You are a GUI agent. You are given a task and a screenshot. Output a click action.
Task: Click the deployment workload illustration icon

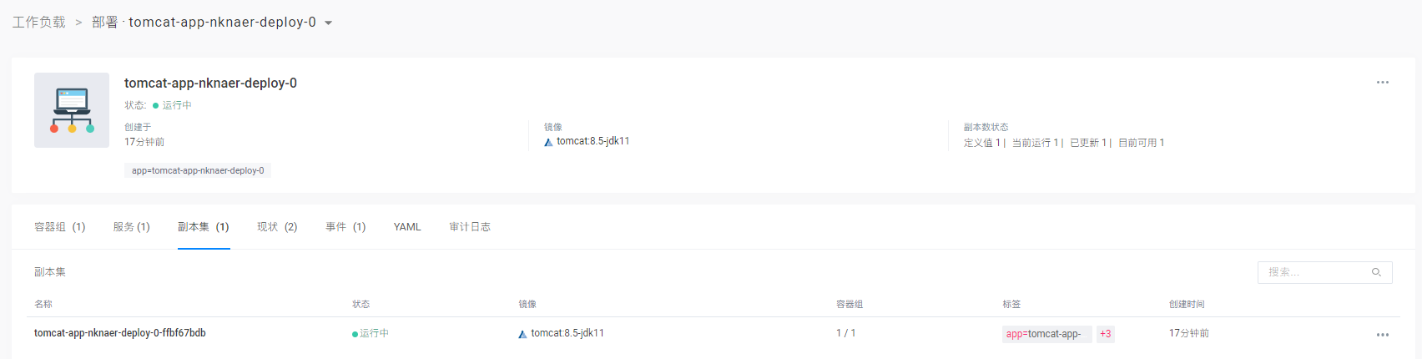click(x=72, y=110)
